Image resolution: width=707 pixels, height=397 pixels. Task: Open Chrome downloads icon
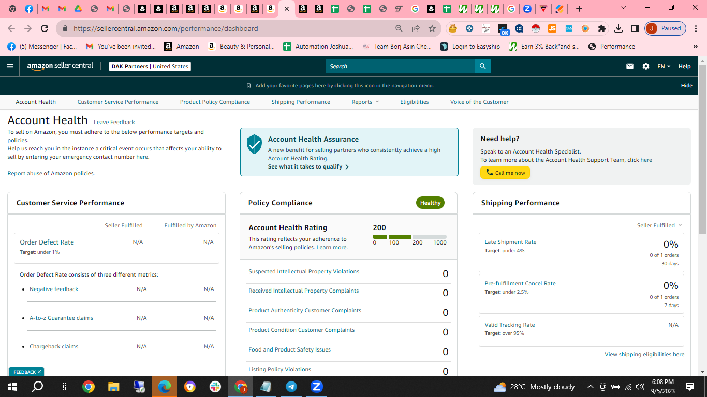[x=618, y=28]
